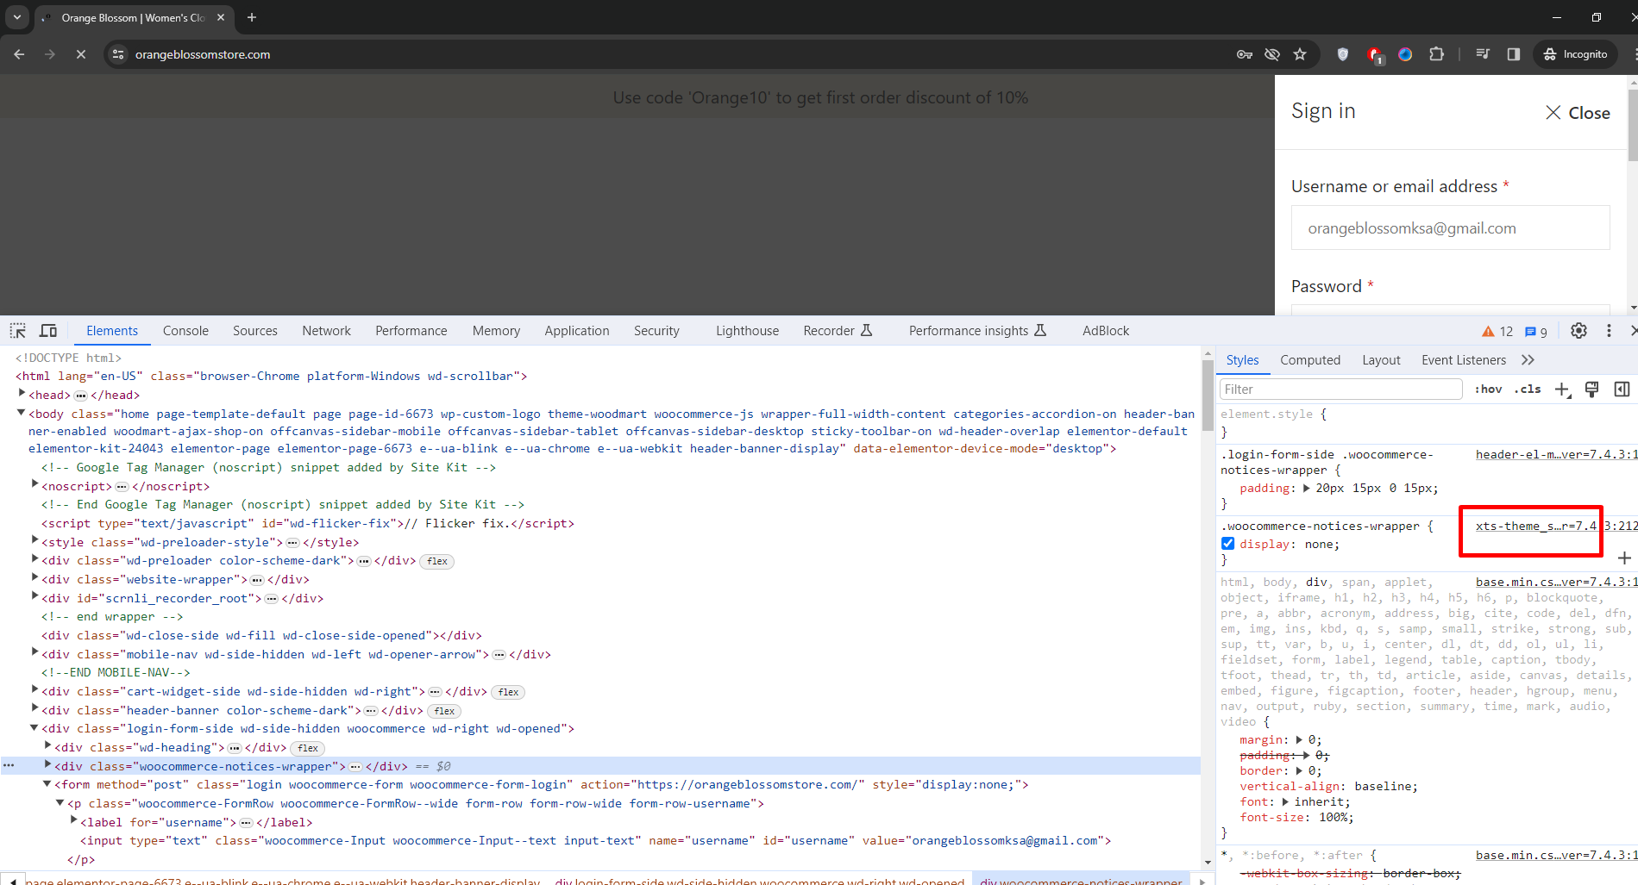The height and width of the screenshot is (885, 1638).
Task: Close the Sign in side panel
Action: pyautogui.click(x=1578, y=113)
